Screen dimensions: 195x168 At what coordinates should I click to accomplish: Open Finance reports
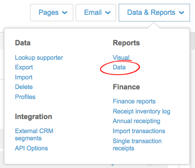pos(134,101)
